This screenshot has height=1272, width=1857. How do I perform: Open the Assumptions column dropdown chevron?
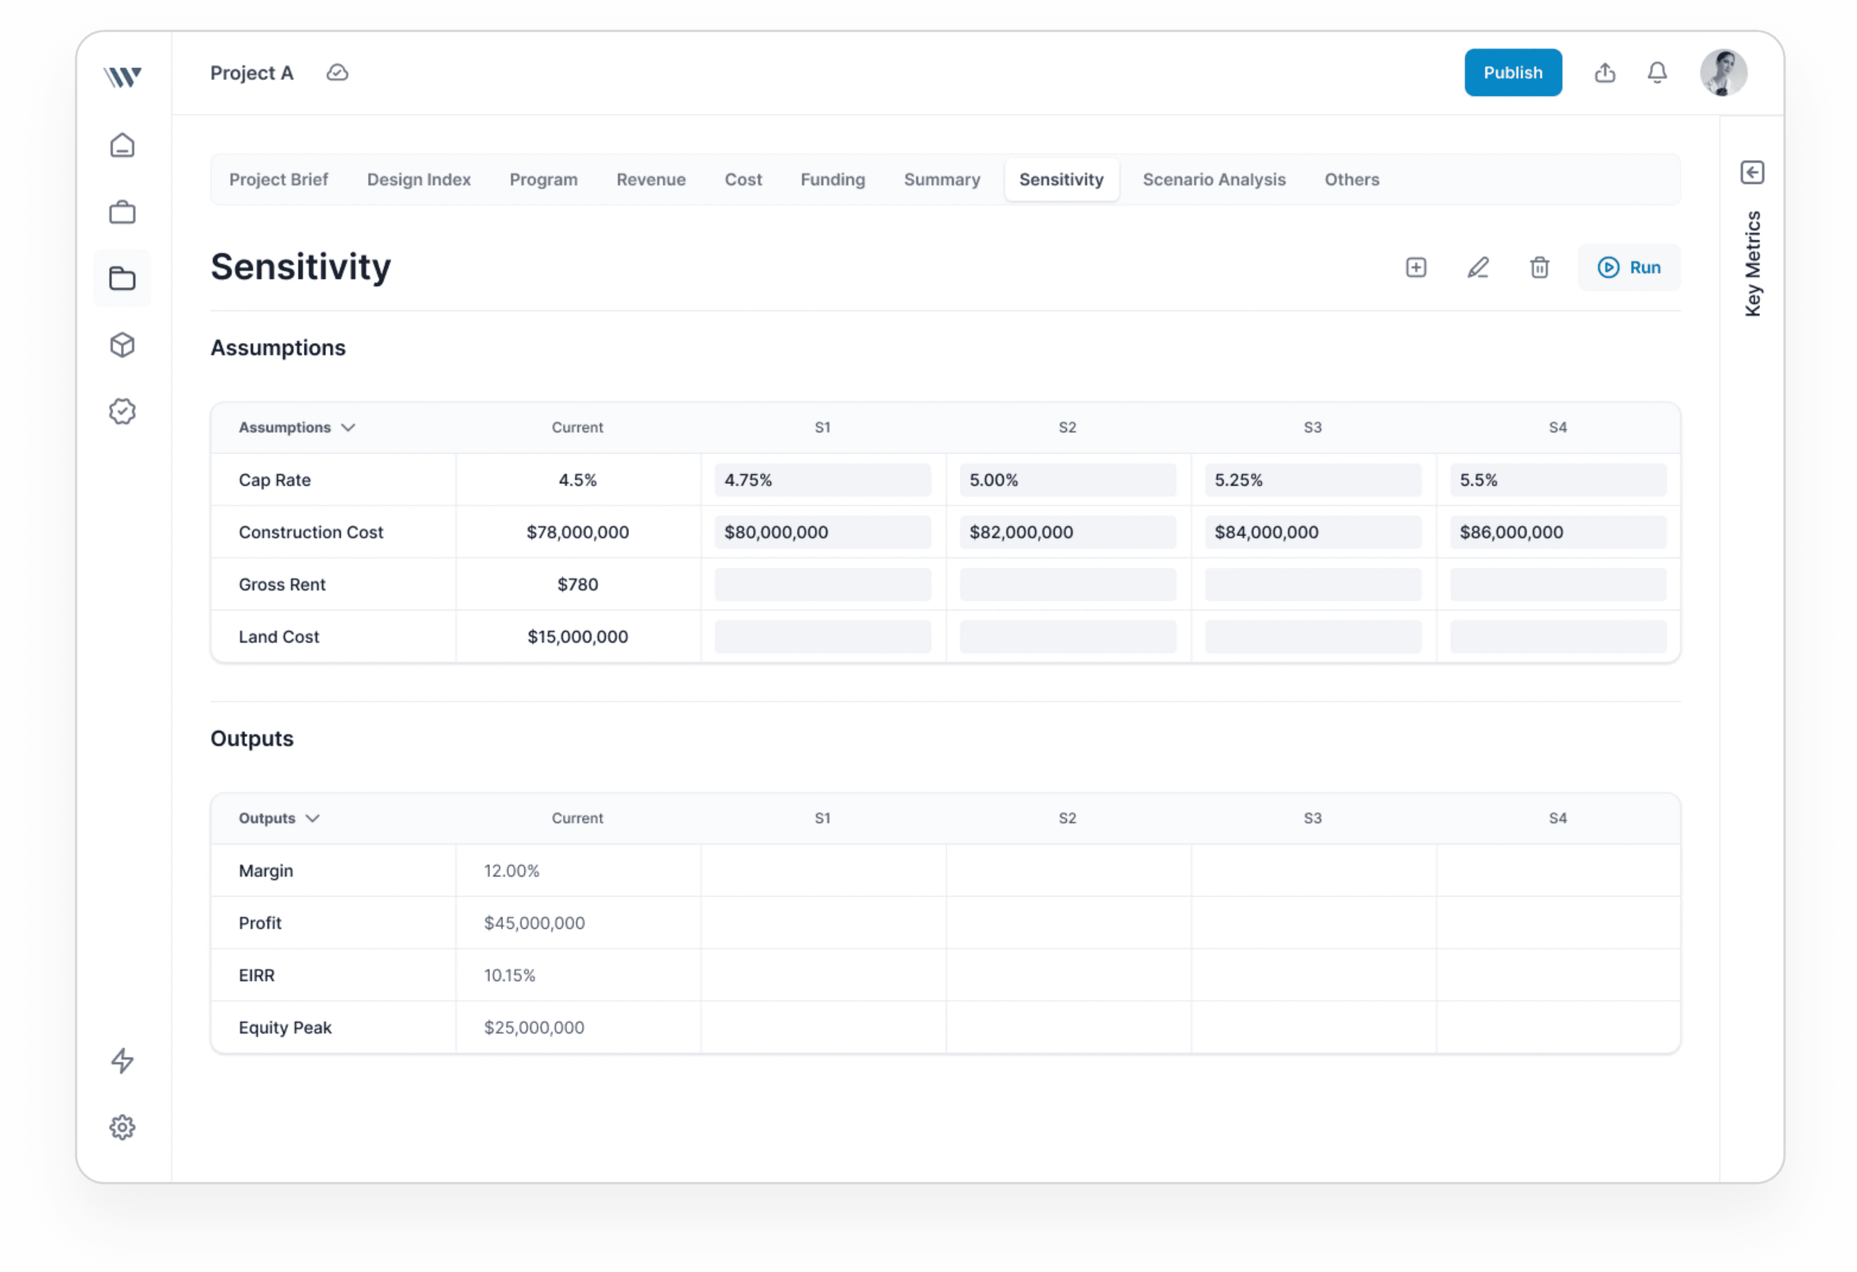pos(348,427)
